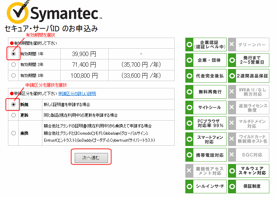Click the 無料再発行 feature badge

206,92
